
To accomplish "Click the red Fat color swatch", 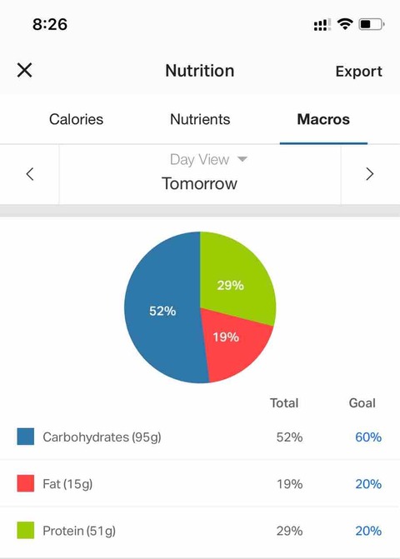I will click(26, 483).
